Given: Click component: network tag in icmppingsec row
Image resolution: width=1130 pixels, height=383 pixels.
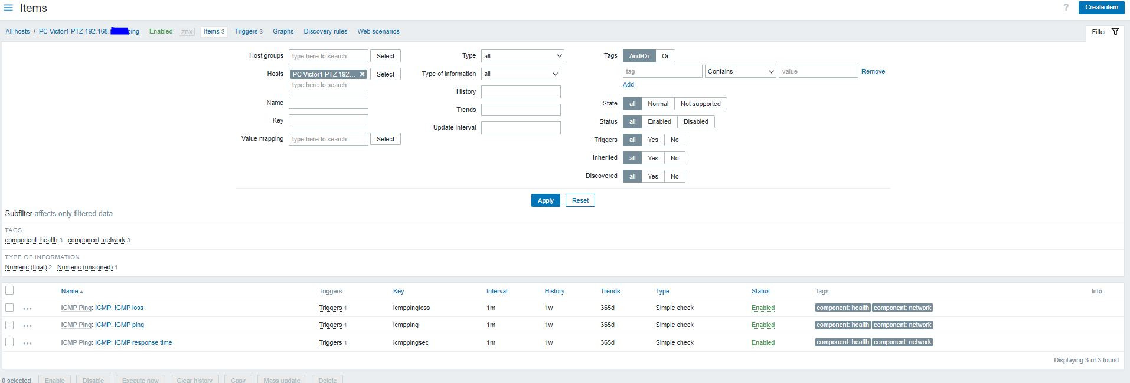Looking at the screenshot, I should pyautogui.click(x=902, y=342).
